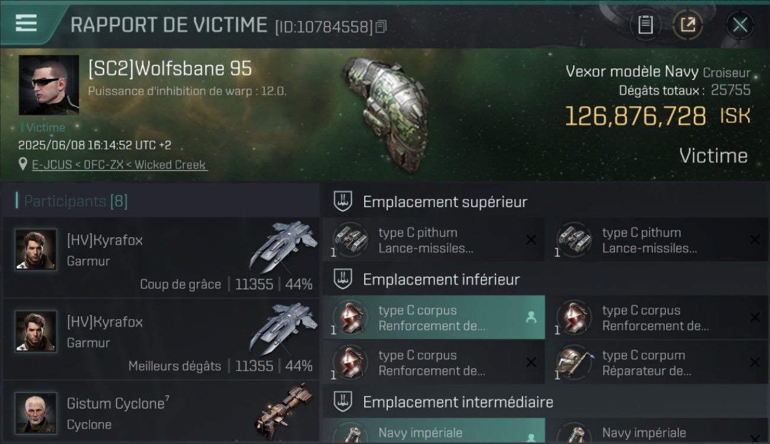Collapse Emplacement supérieur section
The width and height of the screenshot is (770, 444).
click(343, 201)
